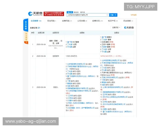Open 北京格致璞科技有限公司 link in 变更前 column
Screen dimensions: 160x128
(76, 64)
